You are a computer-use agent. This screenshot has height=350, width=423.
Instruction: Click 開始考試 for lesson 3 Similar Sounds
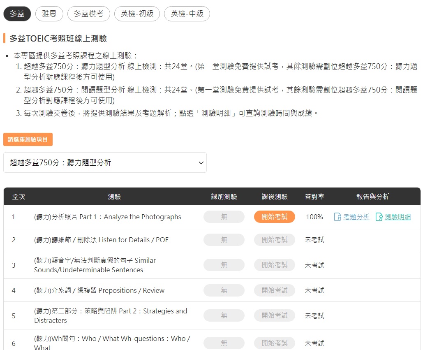click(x=275, y=265)
